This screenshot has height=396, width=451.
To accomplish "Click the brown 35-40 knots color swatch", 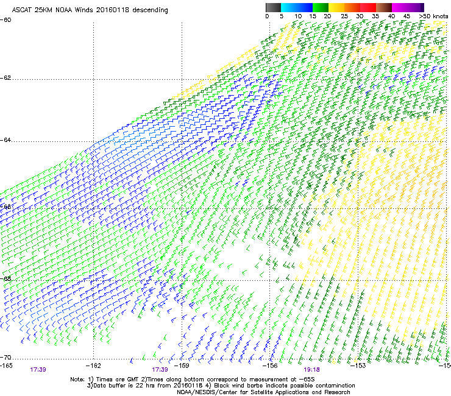I will [384, 7].
